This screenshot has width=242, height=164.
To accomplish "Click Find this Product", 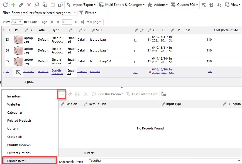I will tap(107, 94).
